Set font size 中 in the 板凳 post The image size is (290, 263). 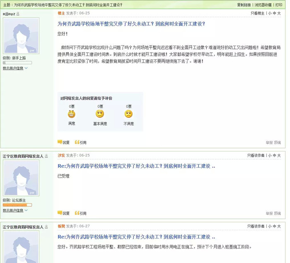click(x=274, y=226)
